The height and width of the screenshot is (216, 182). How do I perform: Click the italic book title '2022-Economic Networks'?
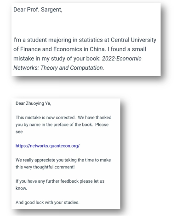click(122, 59)
